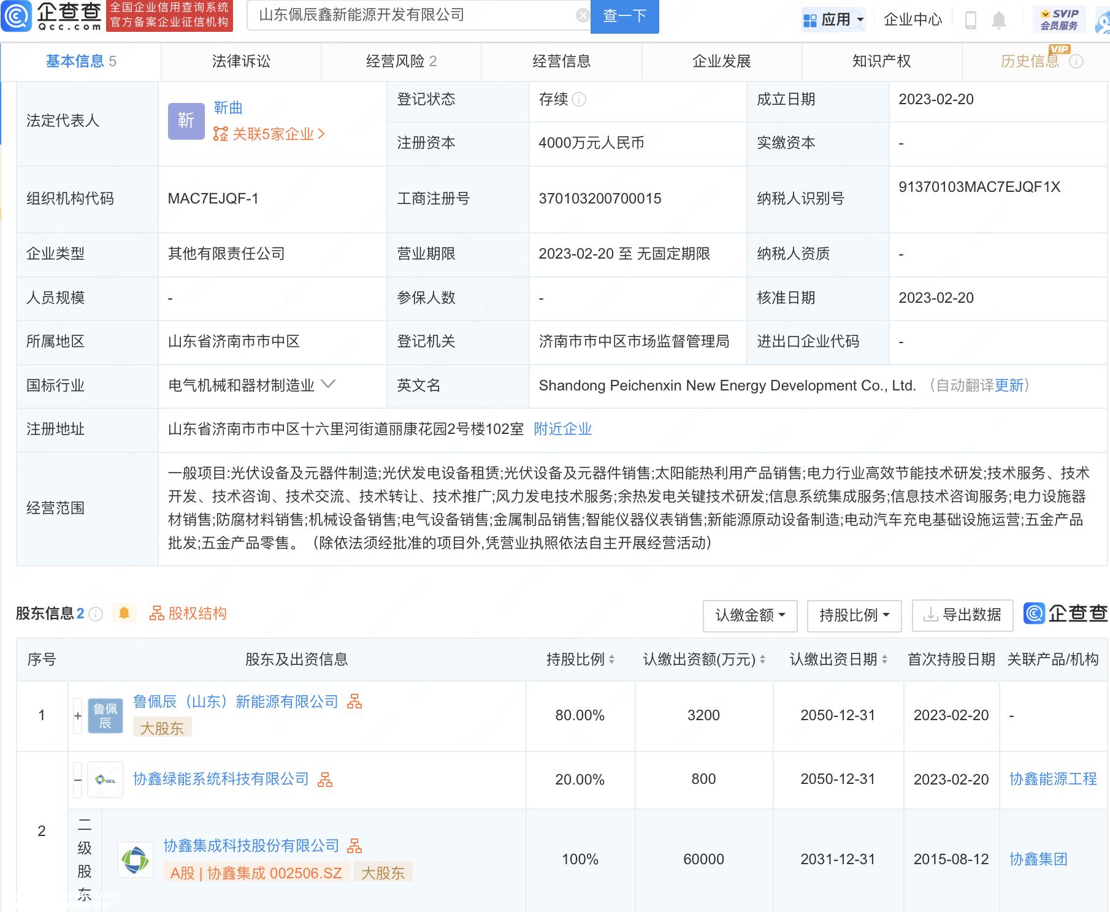Open 企业中心 in header
Screen dimensions: 1110x912
[x=913, y=20]
